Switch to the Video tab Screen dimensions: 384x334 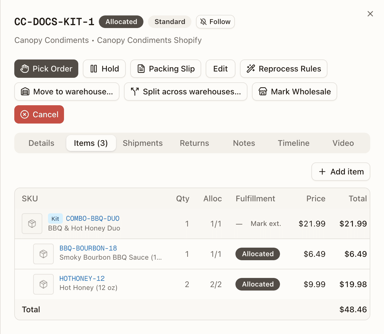(343, 143)
